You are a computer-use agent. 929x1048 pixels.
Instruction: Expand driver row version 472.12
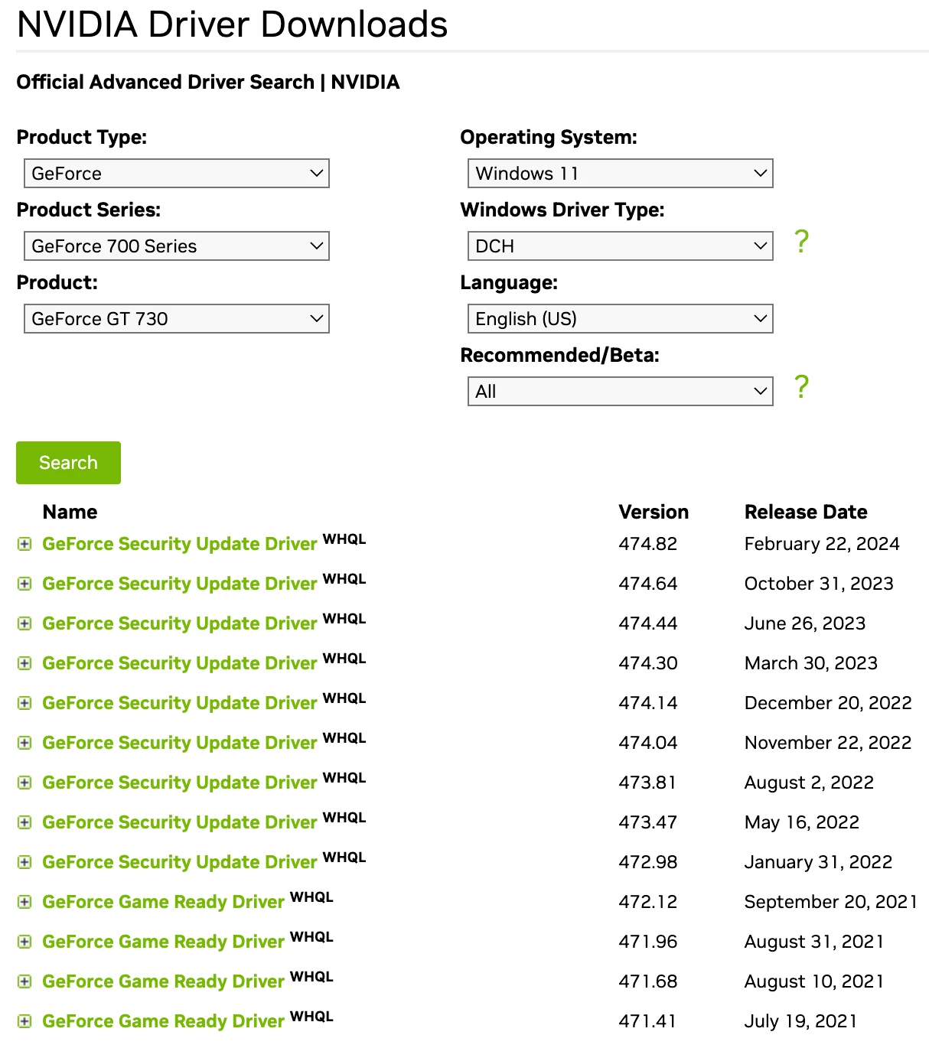(24, 902)
